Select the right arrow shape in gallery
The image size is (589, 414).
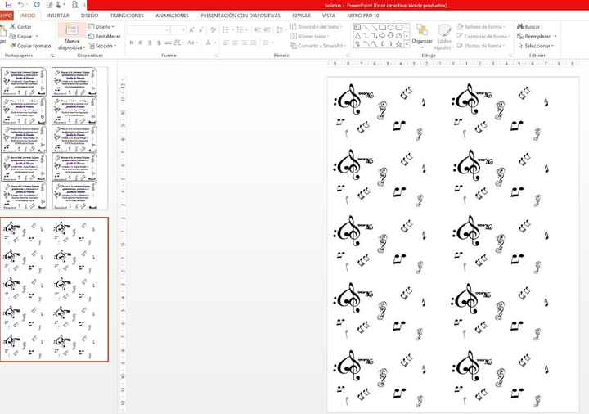(382, 36)
